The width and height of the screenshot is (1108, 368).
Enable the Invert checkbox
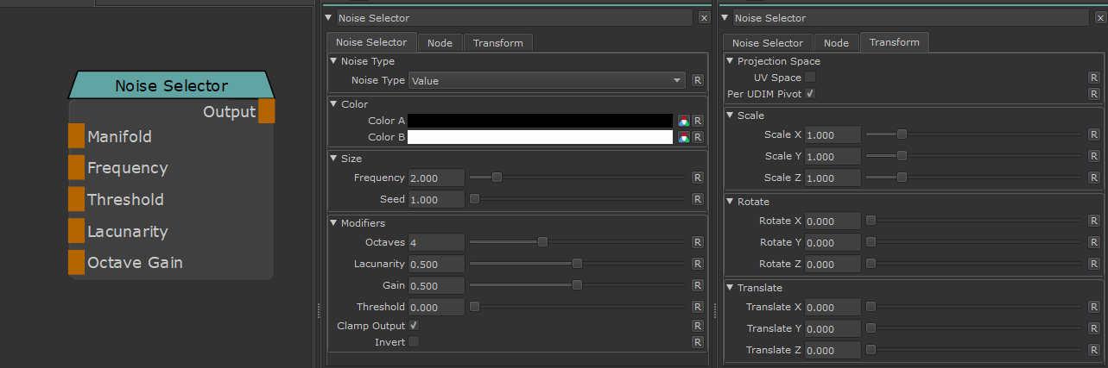414,342
